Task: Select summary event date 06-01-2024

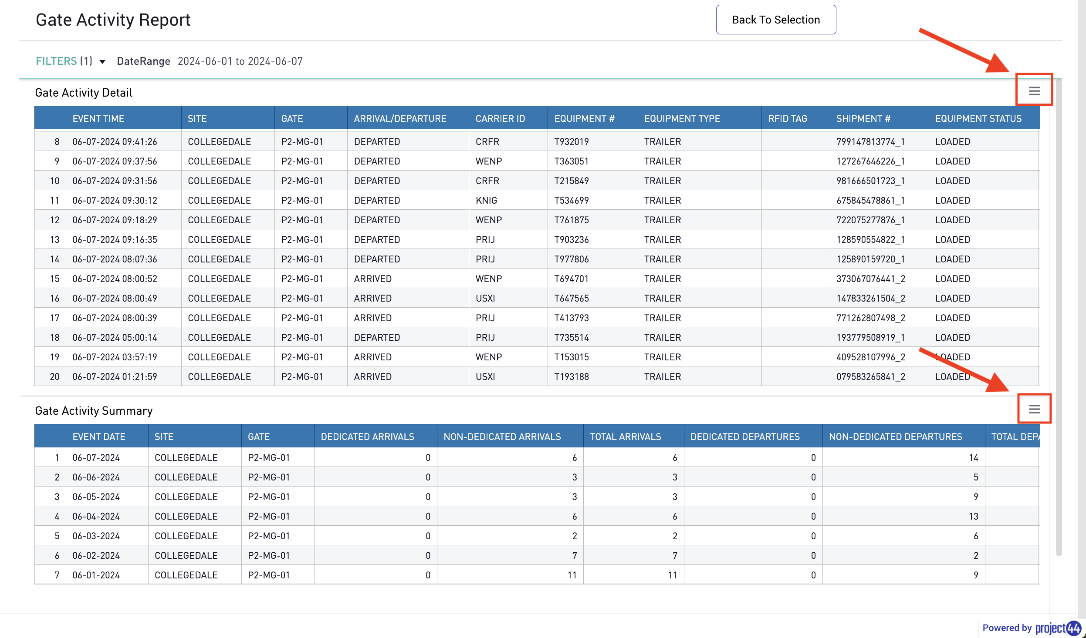Action: tap(96, 575)
